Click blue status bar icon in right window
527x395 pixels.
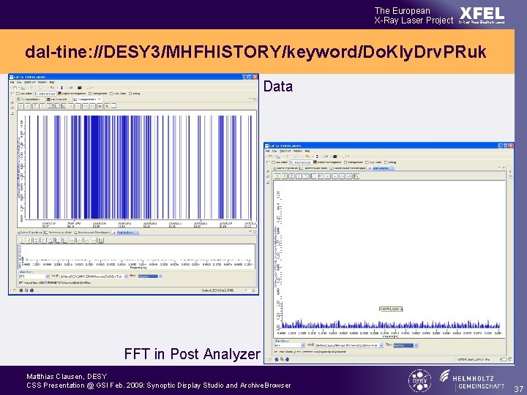pyautogui.click(x=288, y=359)
